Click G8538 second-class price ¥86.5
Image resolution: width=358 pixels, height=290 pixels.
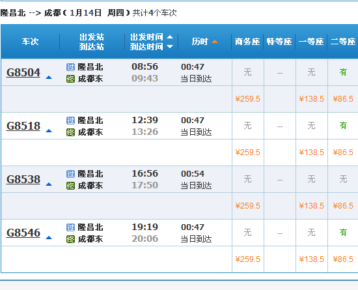point(343,206)
